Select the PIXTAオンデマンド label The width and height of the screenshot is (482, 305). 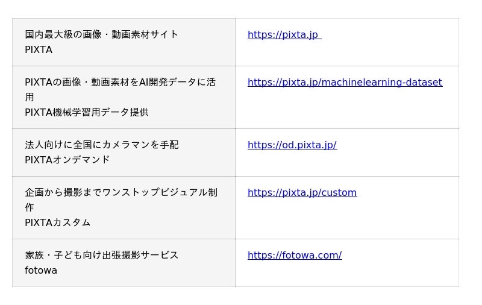(x=67, y=160)
